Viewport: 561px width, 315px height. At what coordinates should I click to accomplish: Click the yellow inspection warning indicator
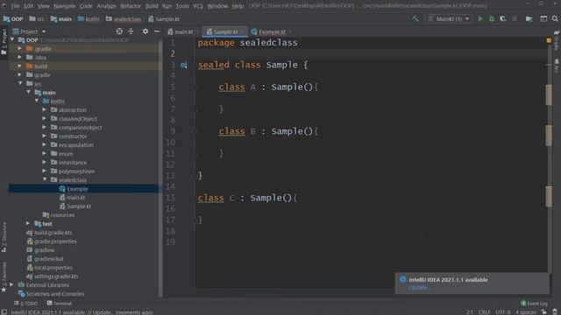tap(549, 41)
